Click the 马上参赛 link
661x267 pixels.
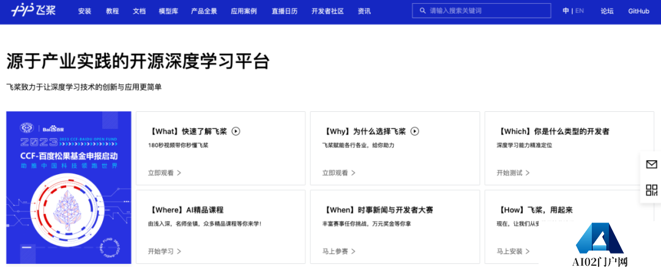click(x=335, y=251)
